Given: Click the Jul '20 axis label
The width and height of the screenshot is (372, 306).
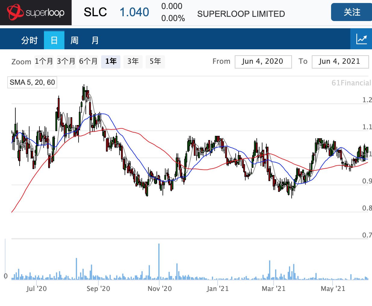Looking at the screenshot, I should [36, 289].
